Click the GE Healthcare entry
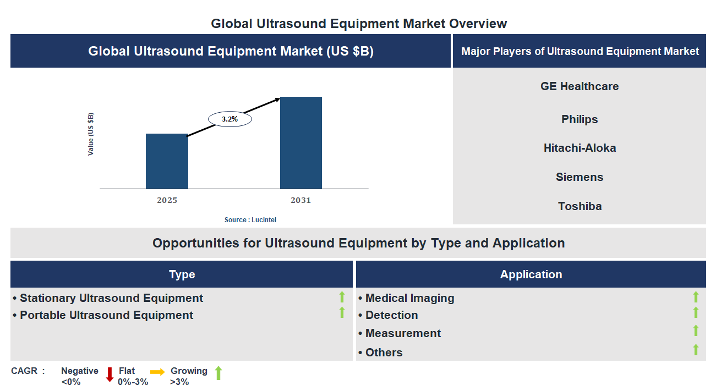The width and height of the screenshot is (716, 391). [580, 86]
